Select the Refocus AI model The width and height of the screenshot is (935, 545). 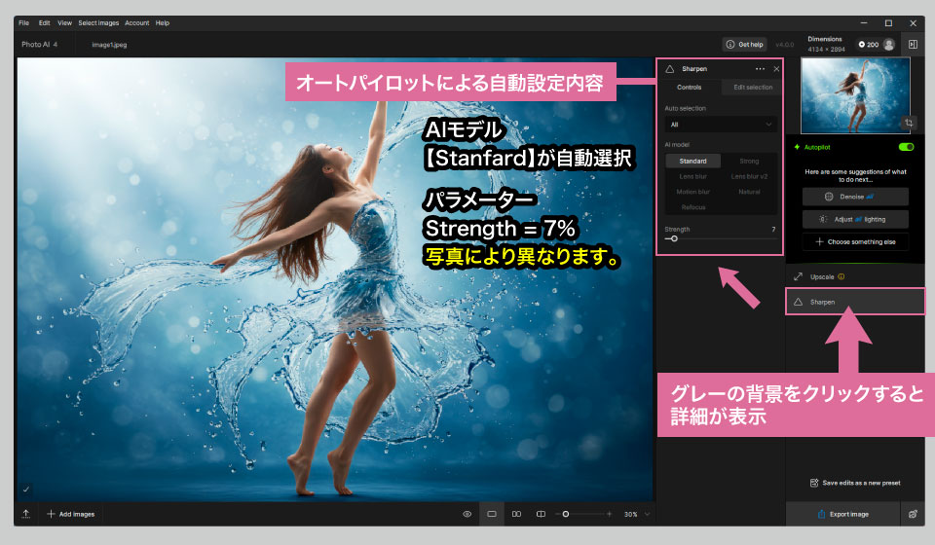click(x=692, y=207)
